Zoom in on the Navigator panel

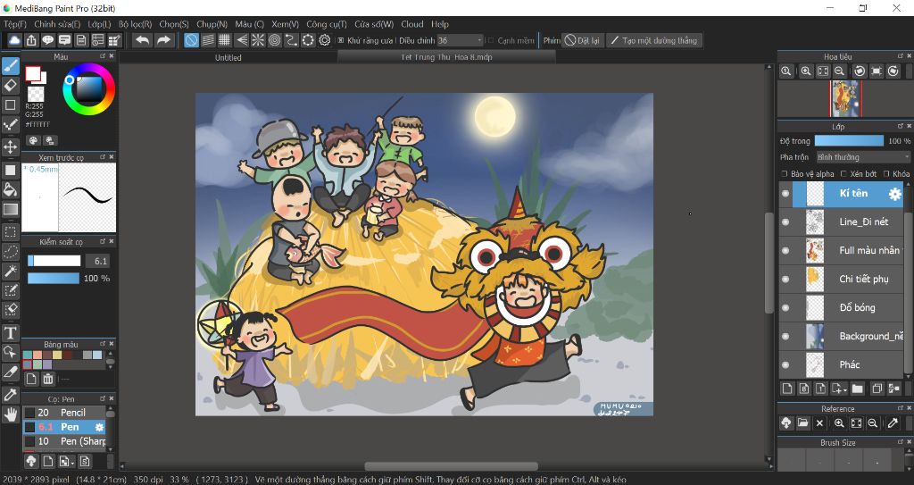[x=806, y=71]
